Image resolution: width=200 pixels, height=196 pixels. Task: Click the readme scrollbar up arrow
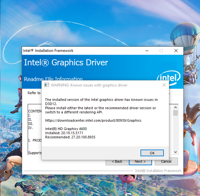175,107
